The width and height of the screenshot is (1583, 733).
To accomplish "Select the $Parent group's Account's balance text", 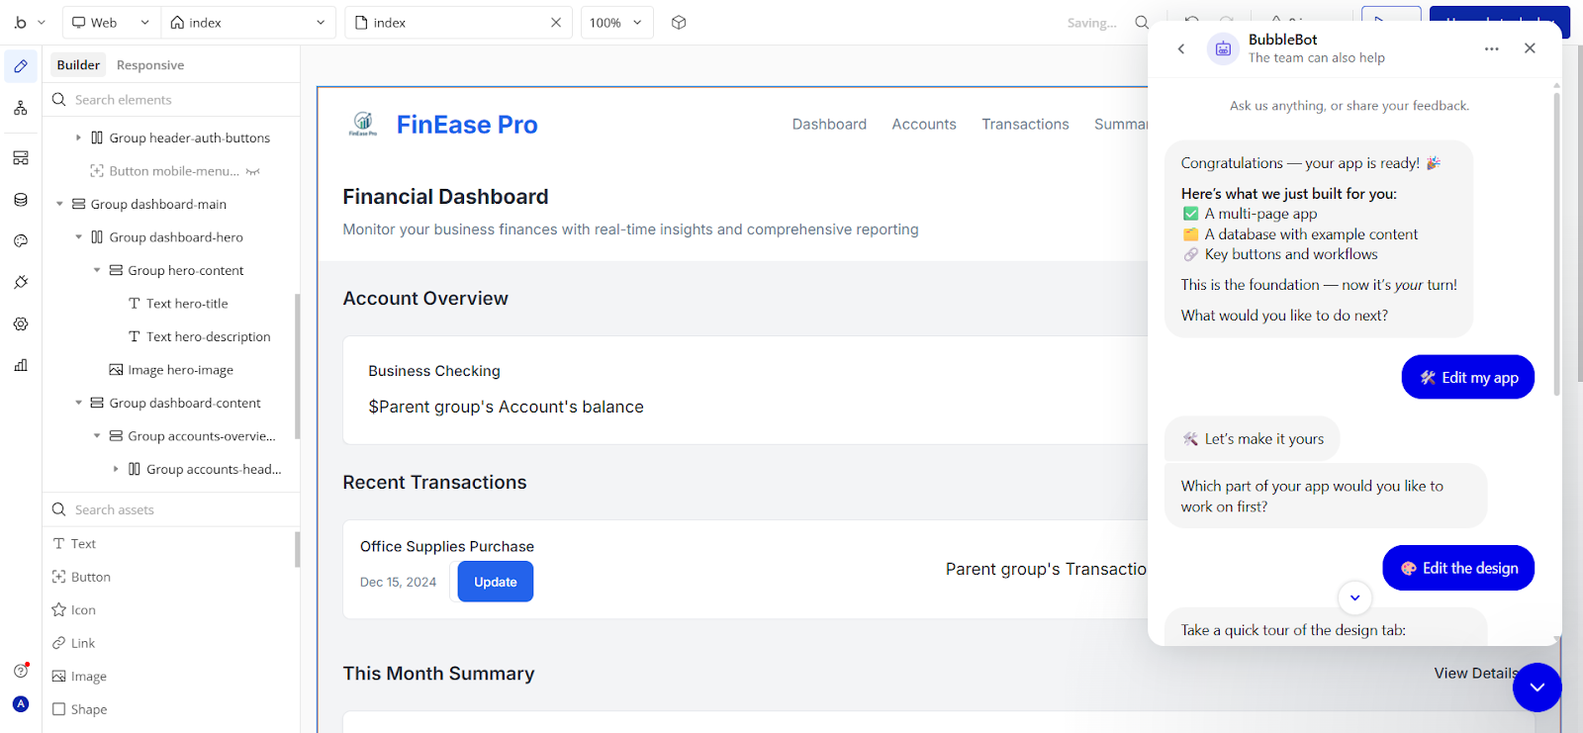I will pyautogui.click(x=506, y=407).
